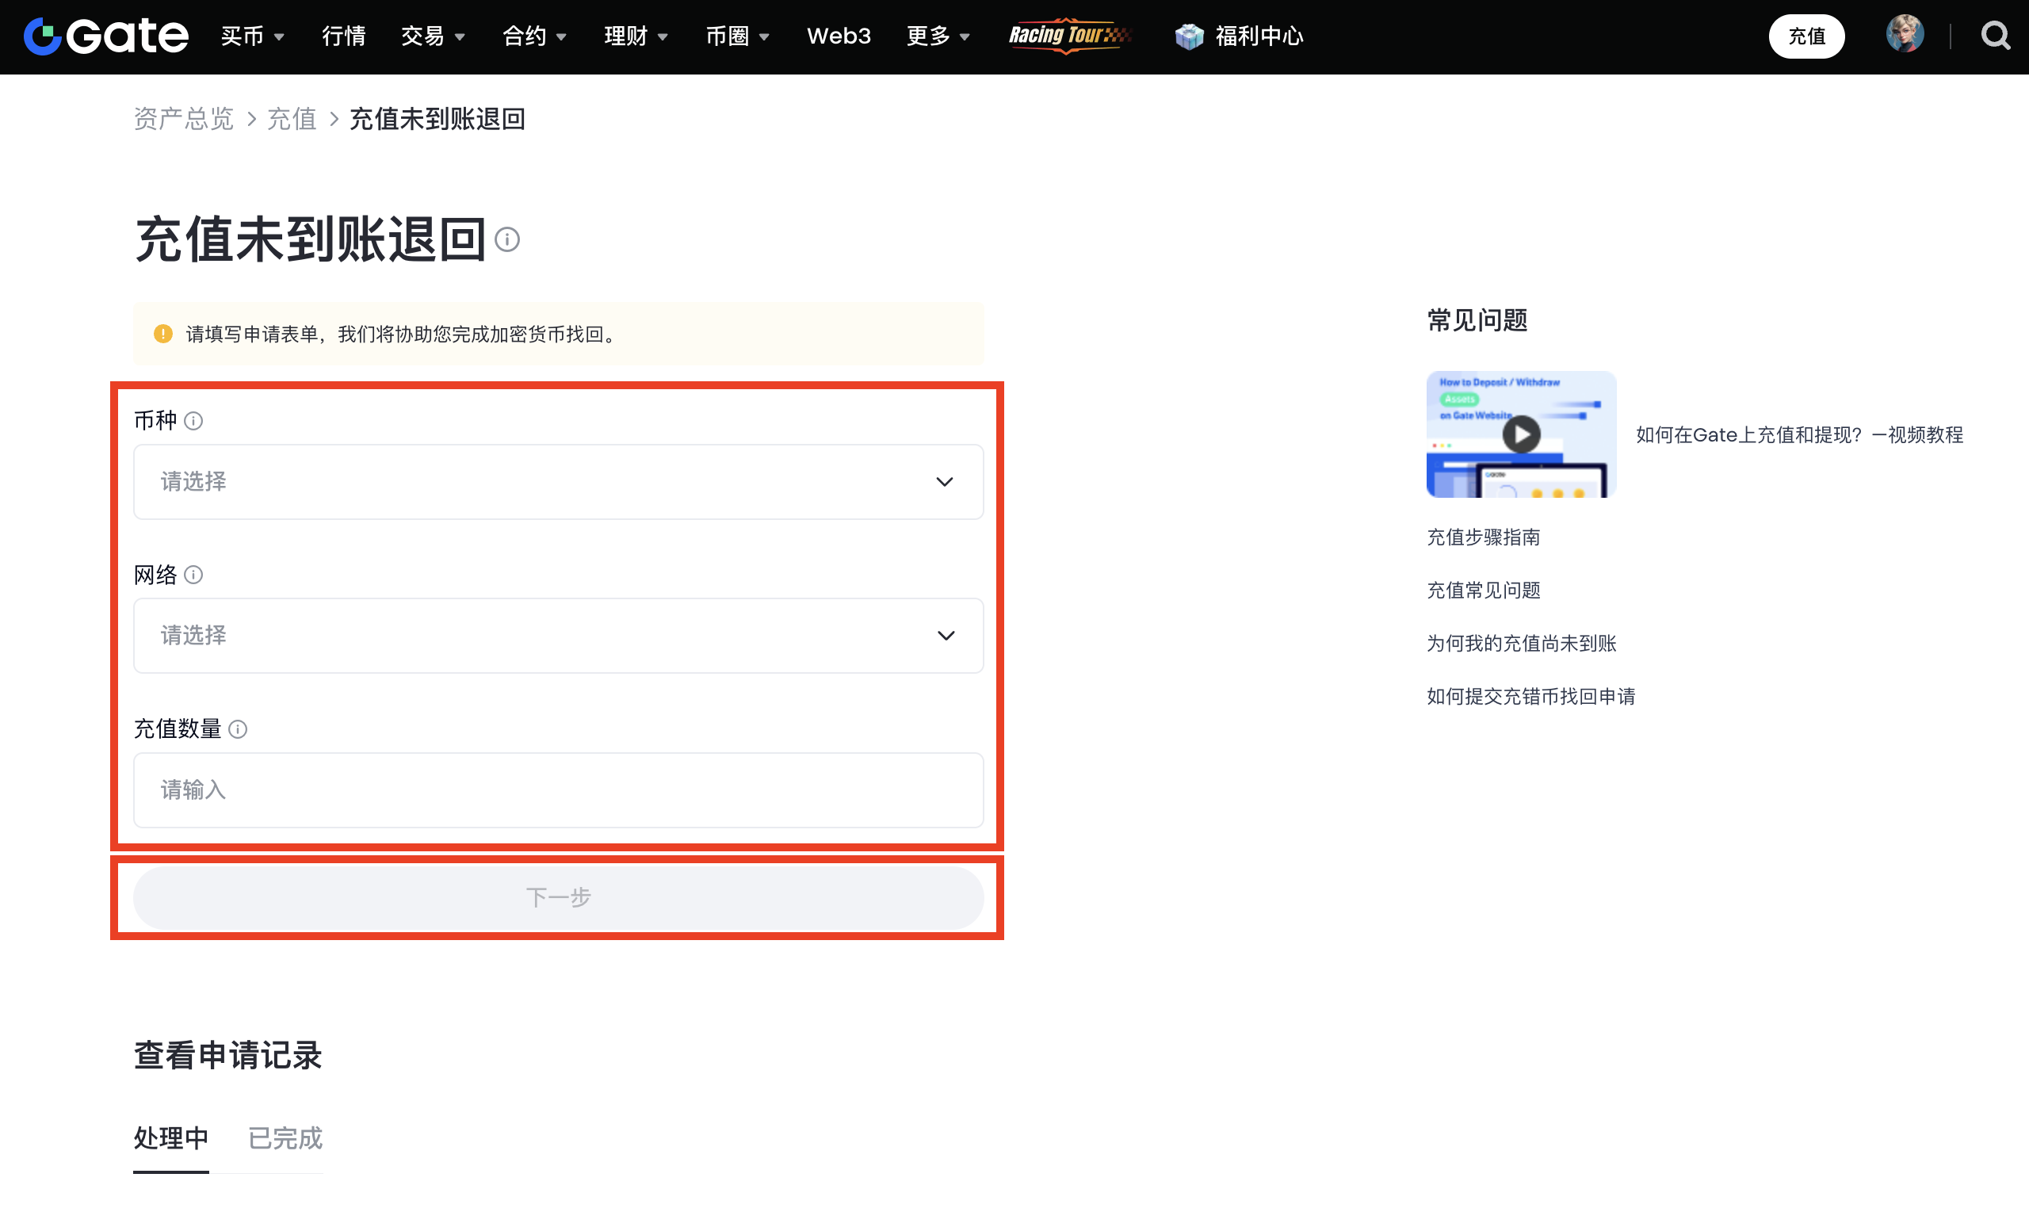Open the 充值常见问题 link
This screenshot has height=1208, width=2029.
click(1483, 591)
